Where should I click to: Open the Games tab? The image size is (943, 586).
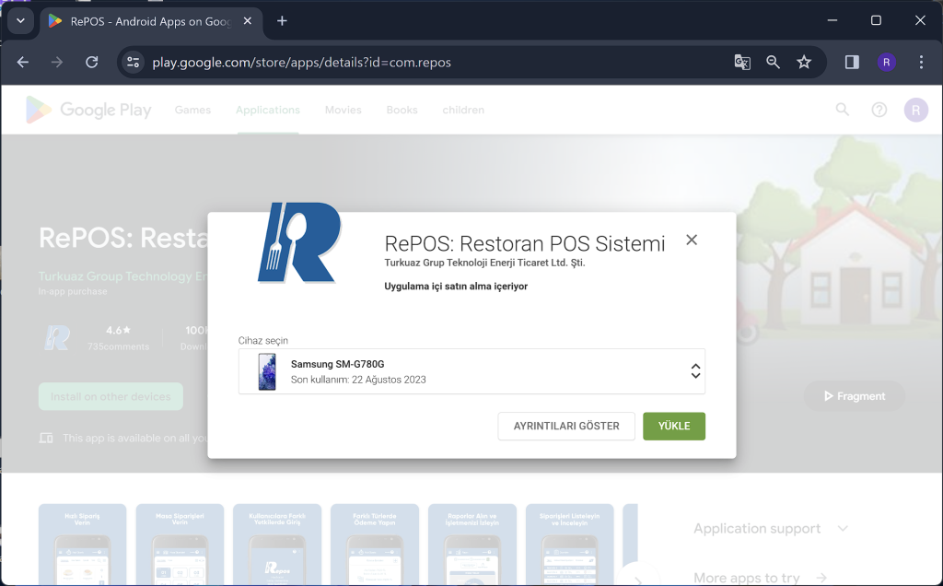[x=192, y=110]
